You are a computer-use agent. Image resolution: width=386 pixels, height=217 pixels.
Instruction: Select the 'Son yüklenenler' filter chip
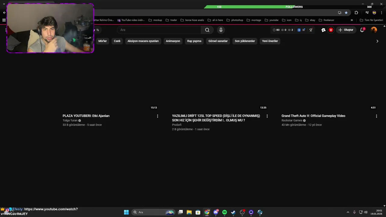pos(245,41)
